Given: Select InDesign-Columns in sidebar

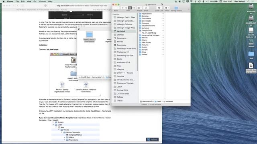Looking at the screenshot, I should (x=124, y=24).
